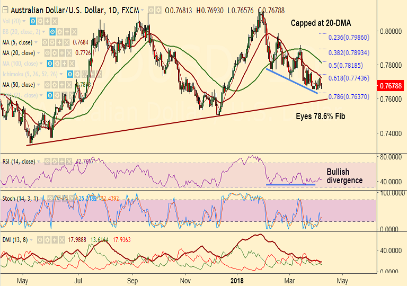
Task: Hide RSI (14, close) via eye icon
Action: 47,162
